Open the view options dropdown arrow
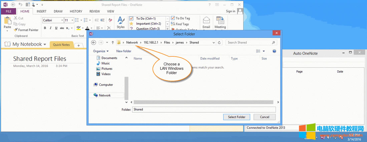Screen dimensions: 367x142 pyautogui.click(x=264, y=51)
